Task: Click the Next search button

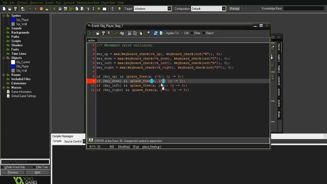Action: tap(37, 173)
